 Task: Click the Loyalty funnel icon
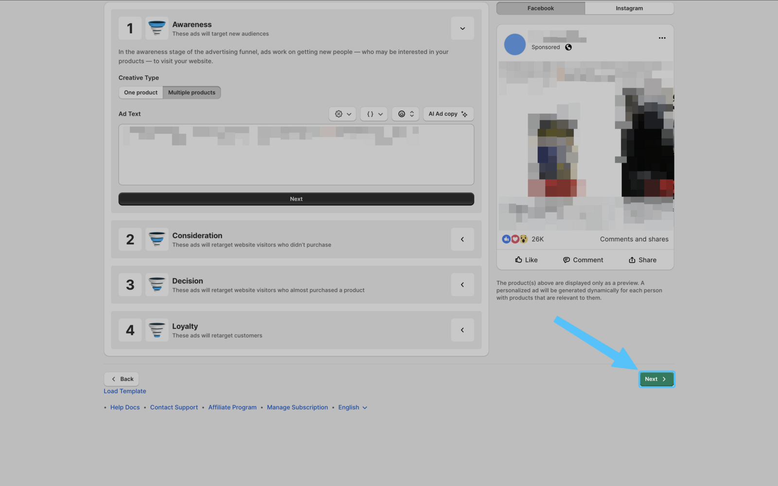pos(157,330)
